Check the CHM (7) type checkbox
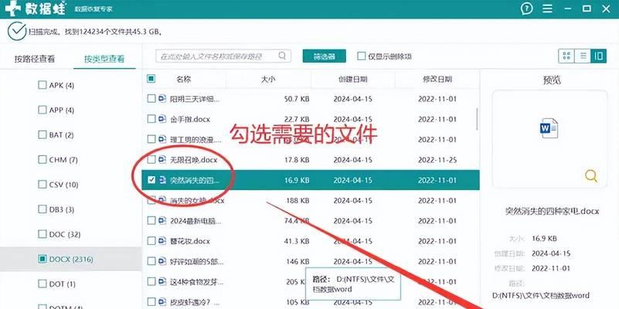This screenshot has width=619, height=309. point(43,160)
